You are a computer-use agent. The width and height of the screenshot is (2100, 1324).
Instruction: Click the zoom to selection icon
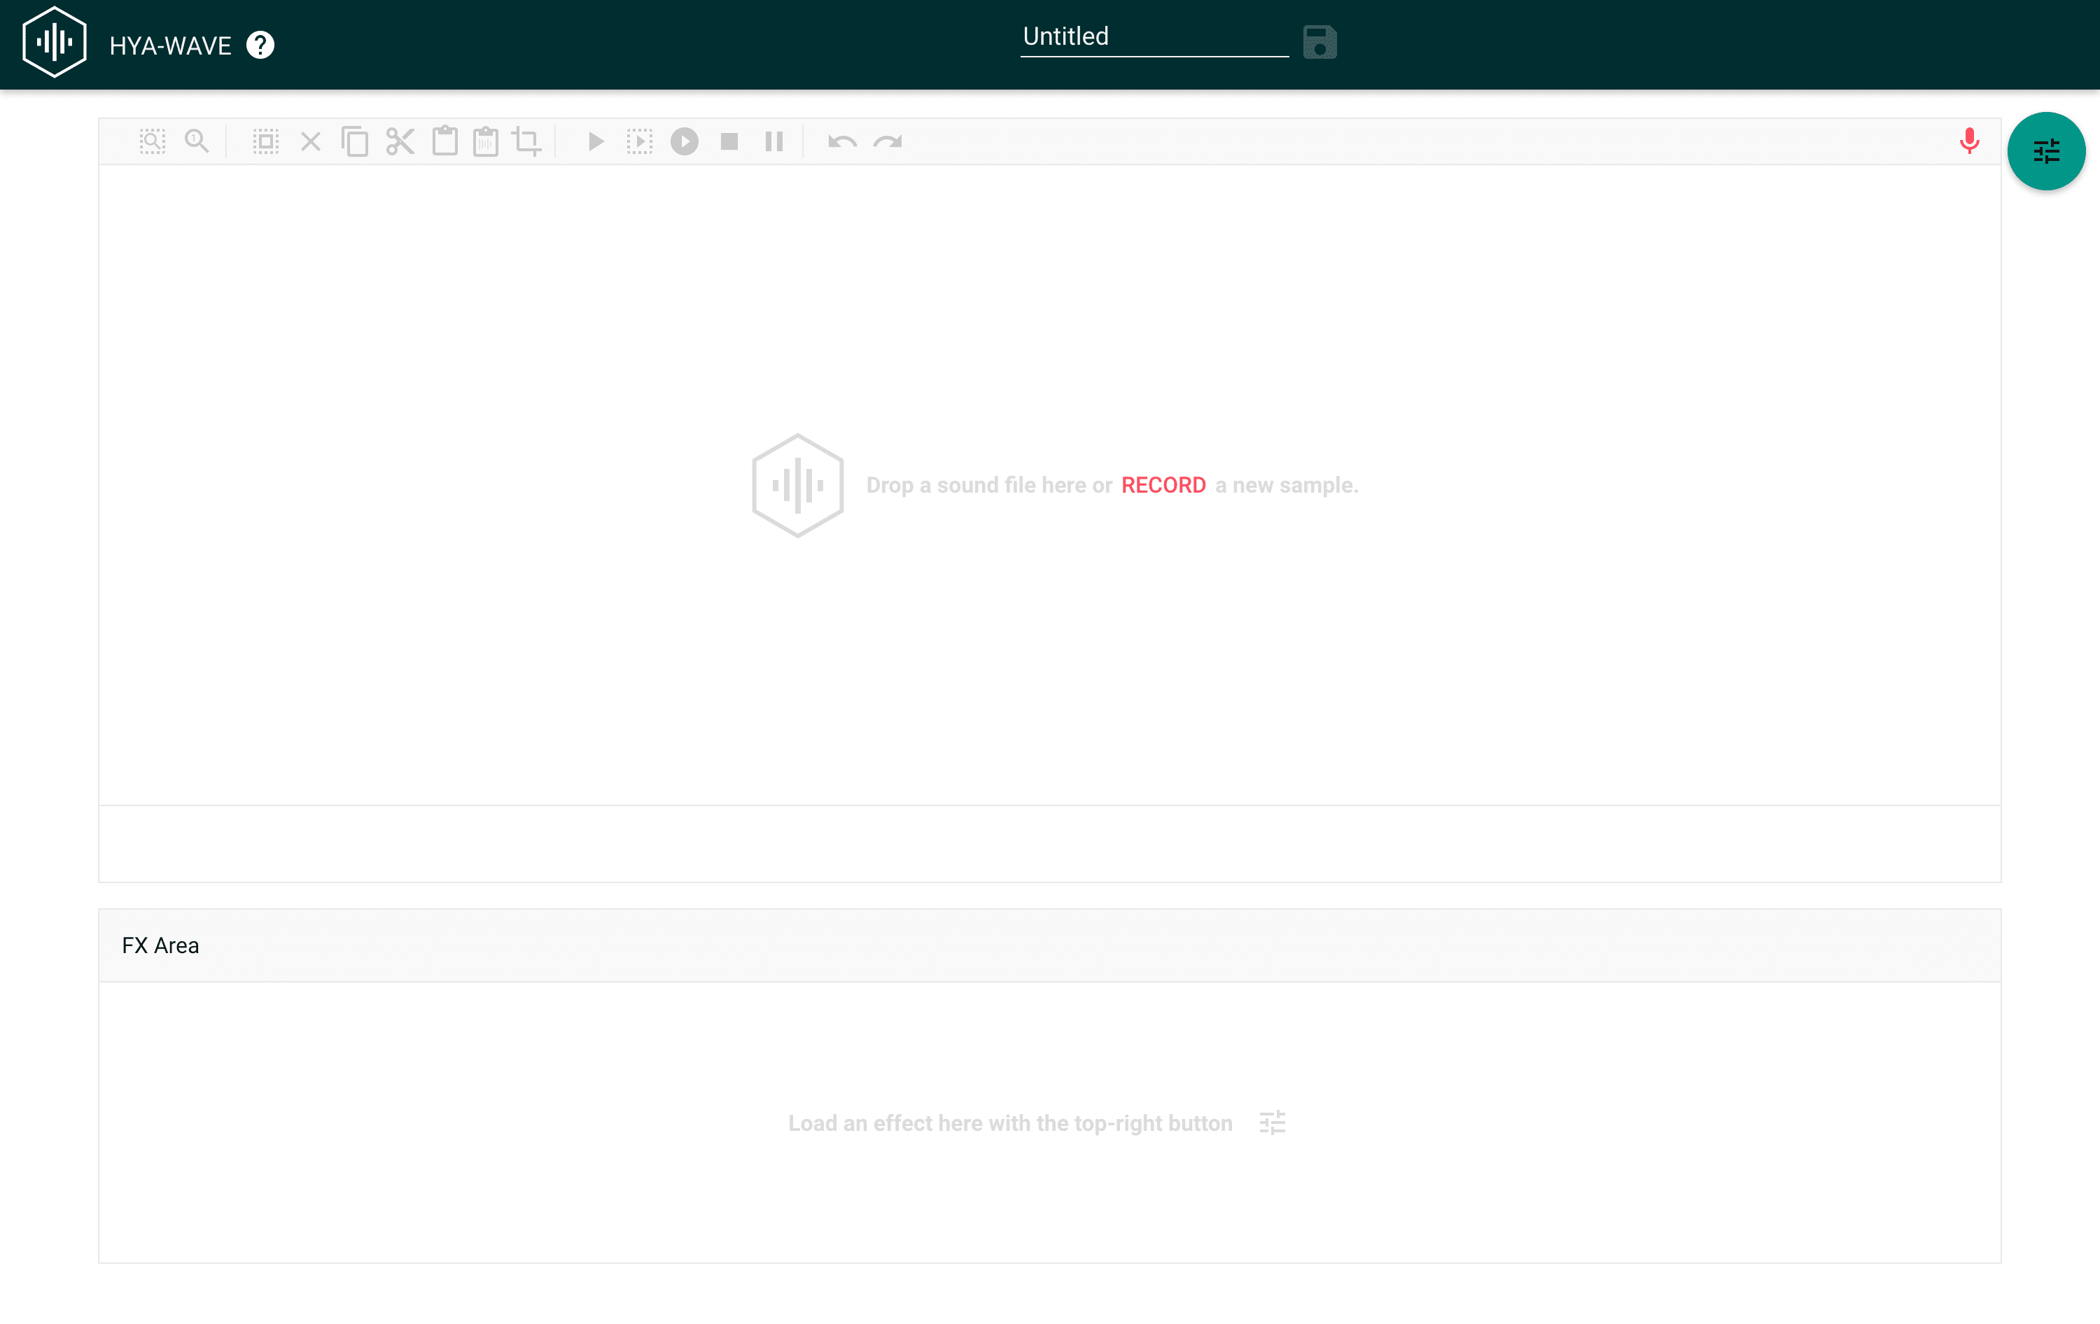tap(152, 141)
